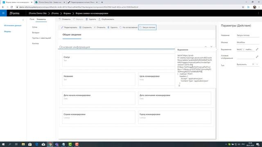Switch to the second browser tab ZForms Demo Site
The height and width of the screenshot is (147, 262).
pyautogui.click(x=50, y=2)
